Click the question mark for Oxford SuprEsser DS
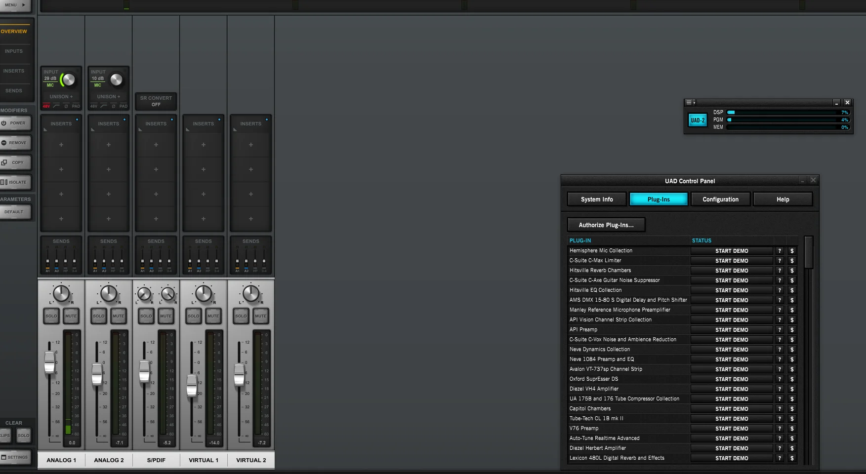This screenshot has width=866, height=474. 780,379
